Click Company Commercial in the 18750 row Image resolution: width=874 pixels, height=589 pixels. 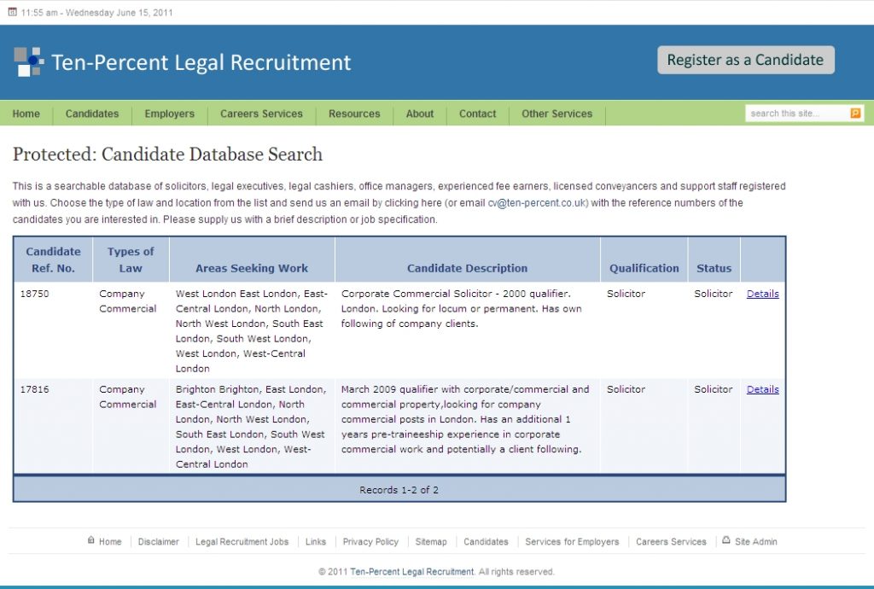(x=128, y=301)
